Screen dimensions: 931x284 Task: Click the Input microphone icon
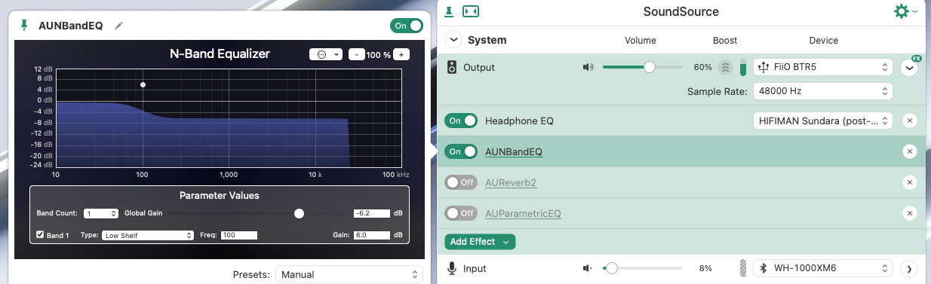click(452, 268)
